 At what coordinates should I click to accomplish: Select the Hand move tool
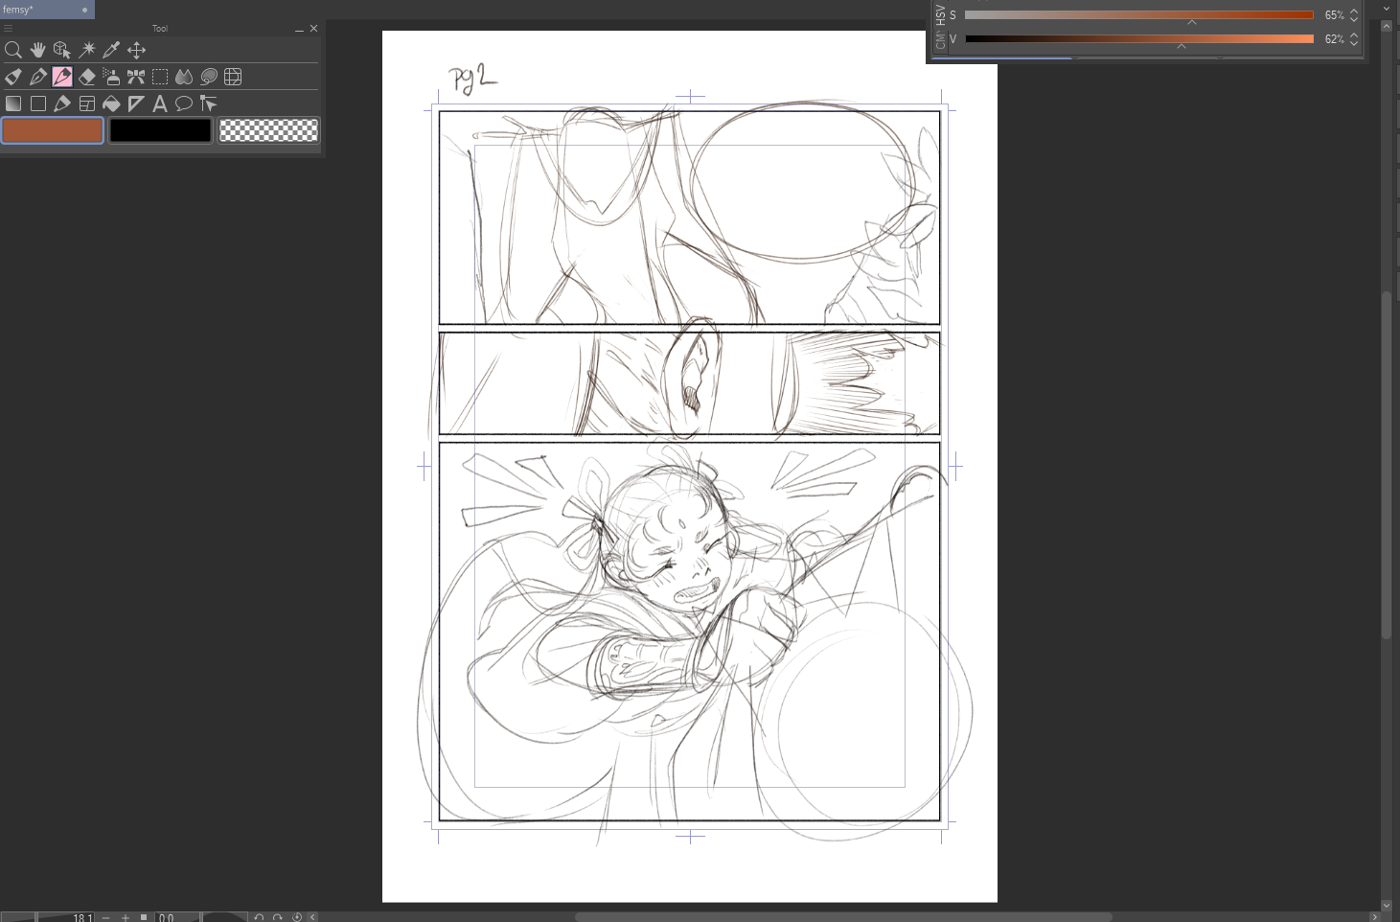[x=37, y=50]
